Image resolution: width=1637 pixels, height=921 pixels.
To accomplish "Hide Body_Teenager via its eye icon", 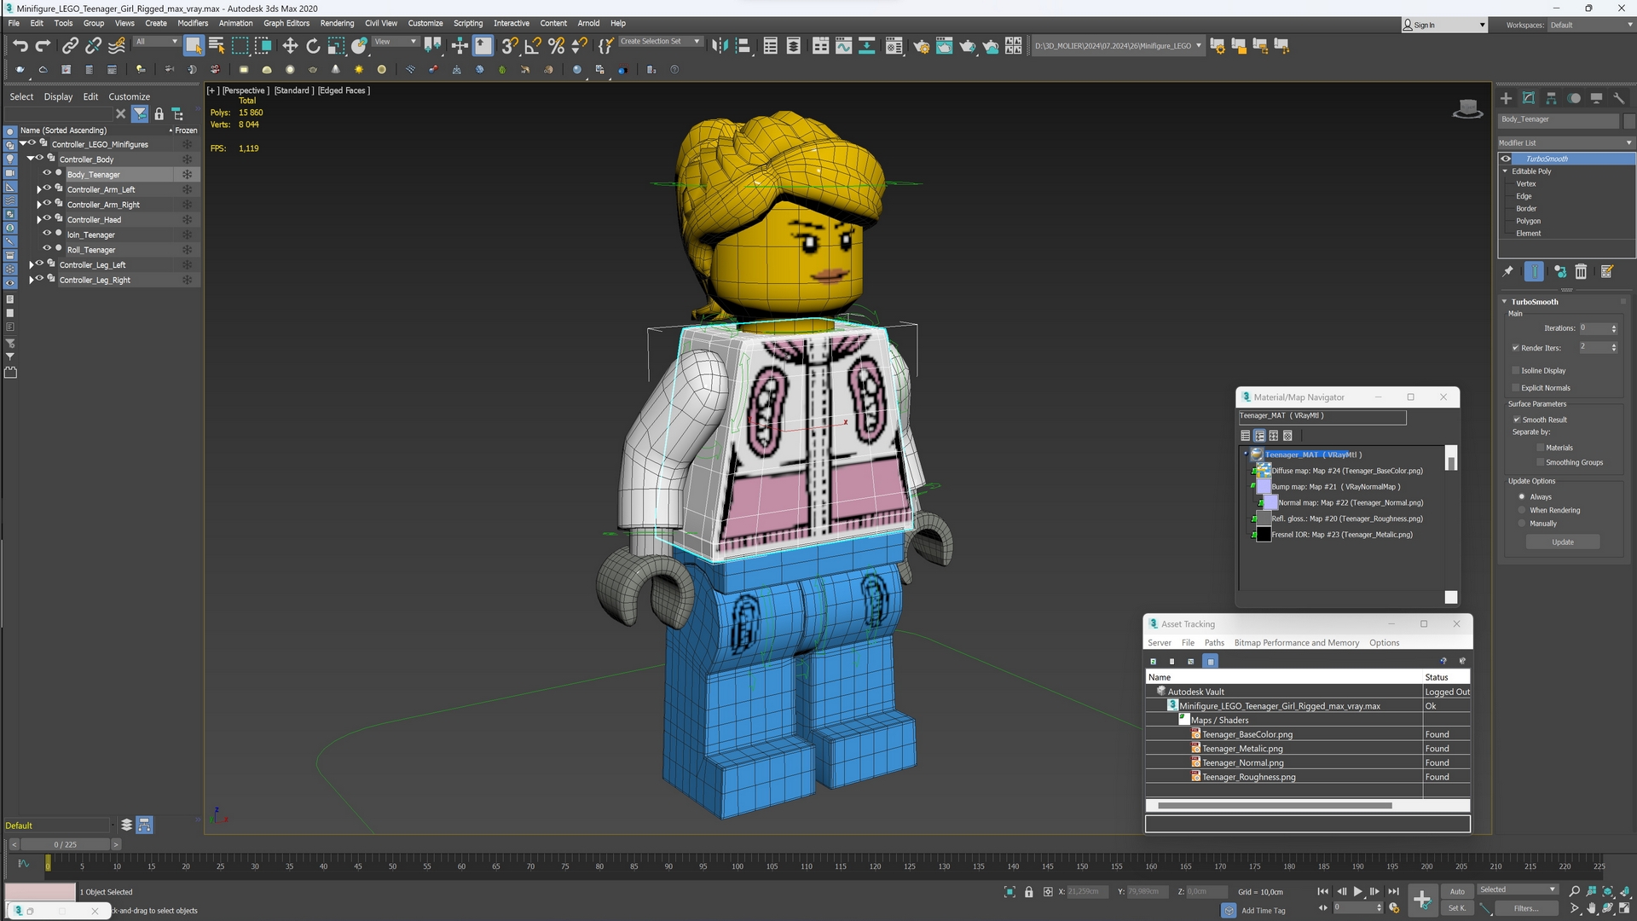I will (47, 173).
